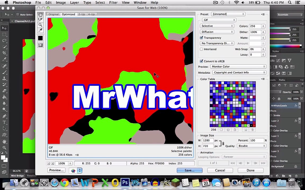Open the Filter menu
This screenshot has width=305, height=190.
[113, 3]
